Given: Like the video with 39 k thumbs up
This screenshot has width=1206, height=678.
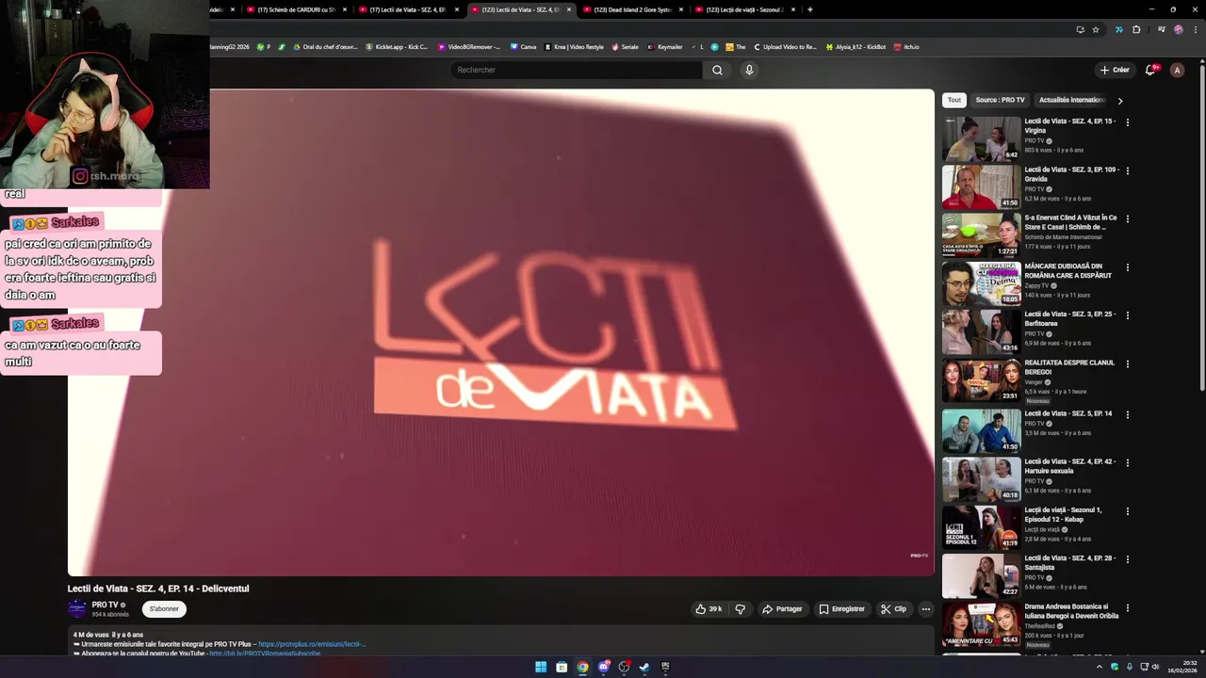Looking at the screenshot, I should tap(709, 609).
